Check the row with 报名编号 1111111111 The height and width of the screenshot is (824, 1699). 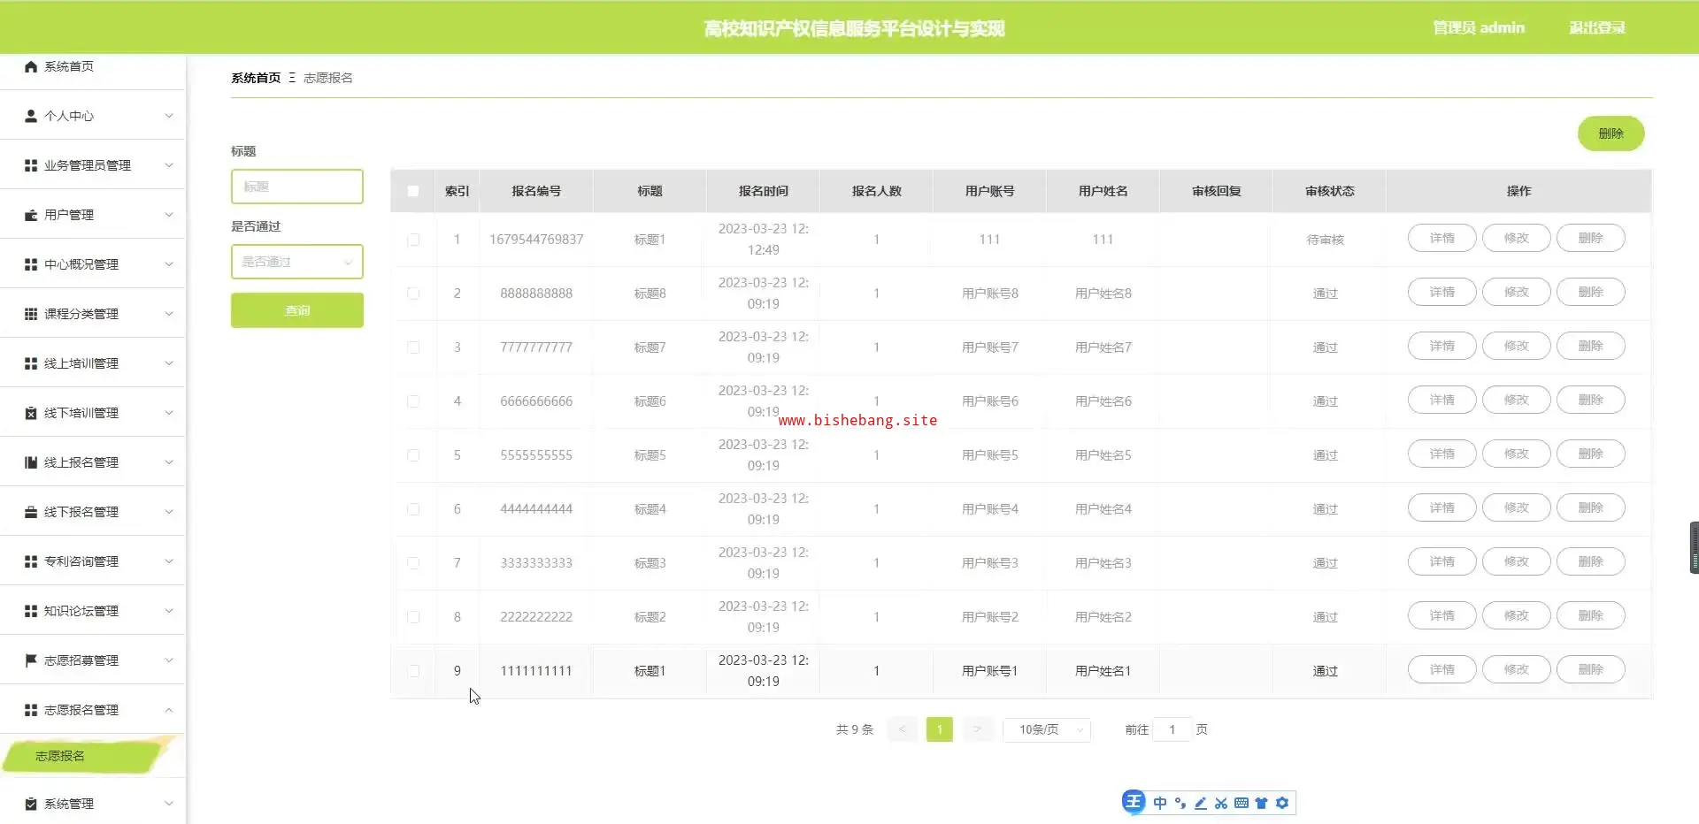point(413,671)
